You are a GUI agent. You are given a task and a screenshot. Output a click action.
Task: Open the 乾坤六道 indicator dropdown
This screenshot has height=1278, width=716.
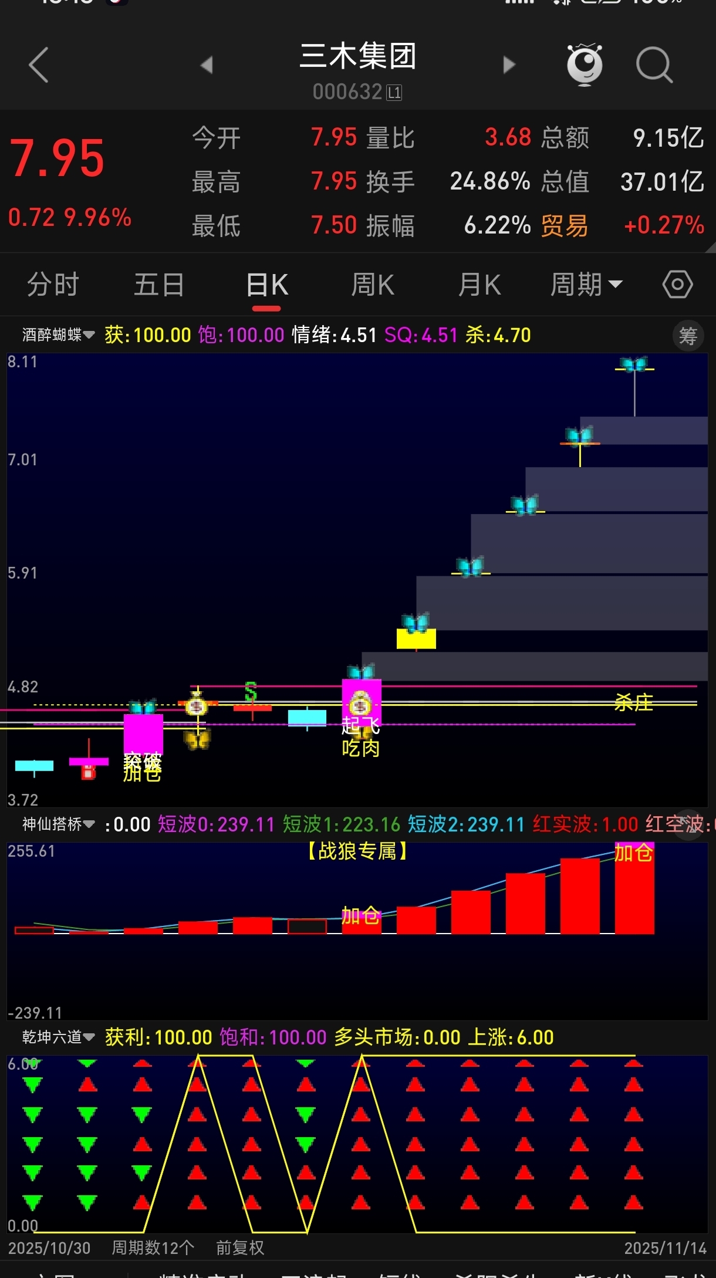(x=58, y=1037)
